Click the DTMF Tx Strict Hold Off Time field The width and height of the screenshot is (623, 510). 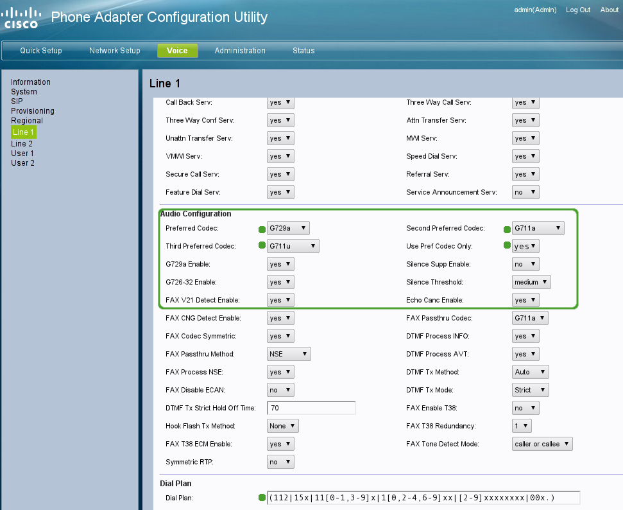click(x=311, y=408)
